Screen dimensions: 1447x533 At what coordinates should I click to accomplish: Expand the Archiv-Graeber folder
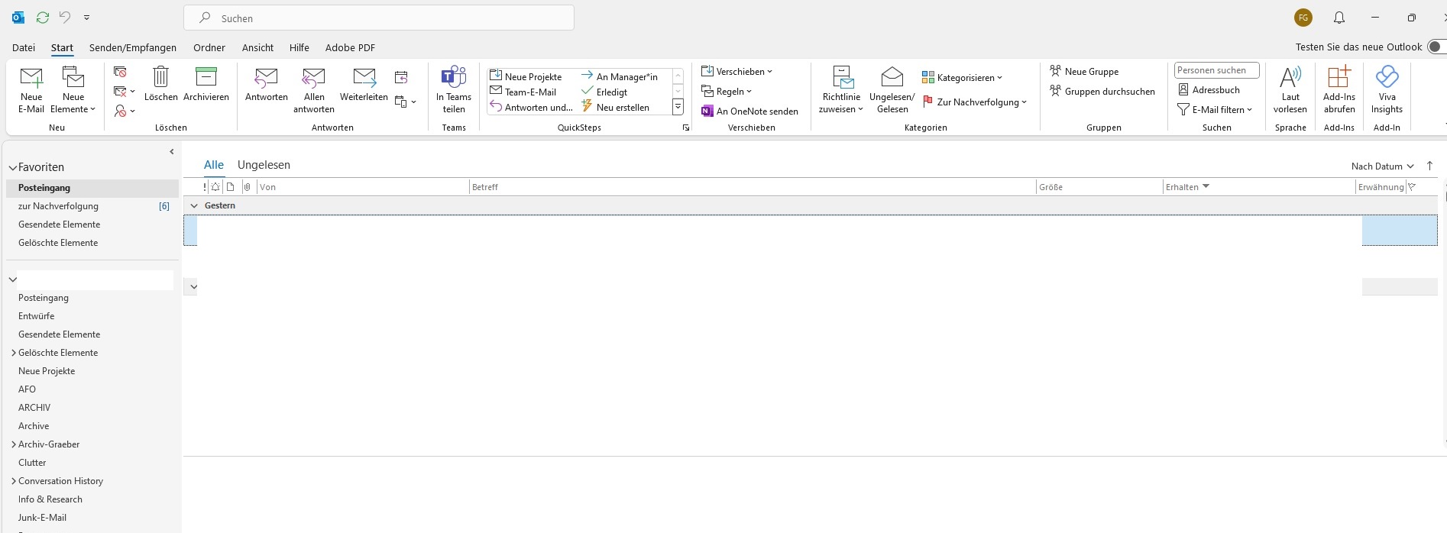[x=13, y=444]
